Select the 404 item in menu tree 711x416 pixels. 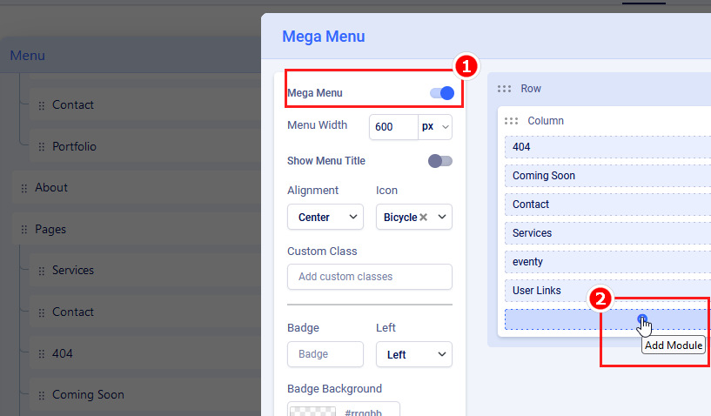[63, 353]
